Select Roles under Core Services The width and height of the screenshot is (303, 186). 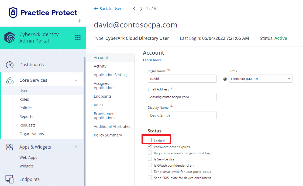(24, 99)
